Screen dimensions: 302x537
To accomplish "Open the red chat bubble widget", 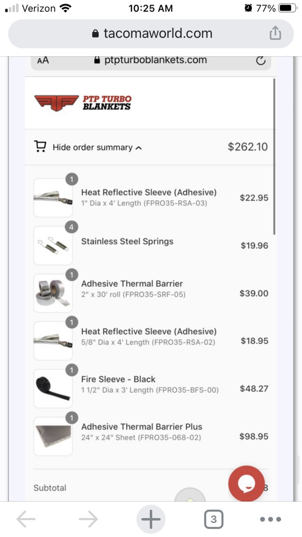I will click(246, 484).
